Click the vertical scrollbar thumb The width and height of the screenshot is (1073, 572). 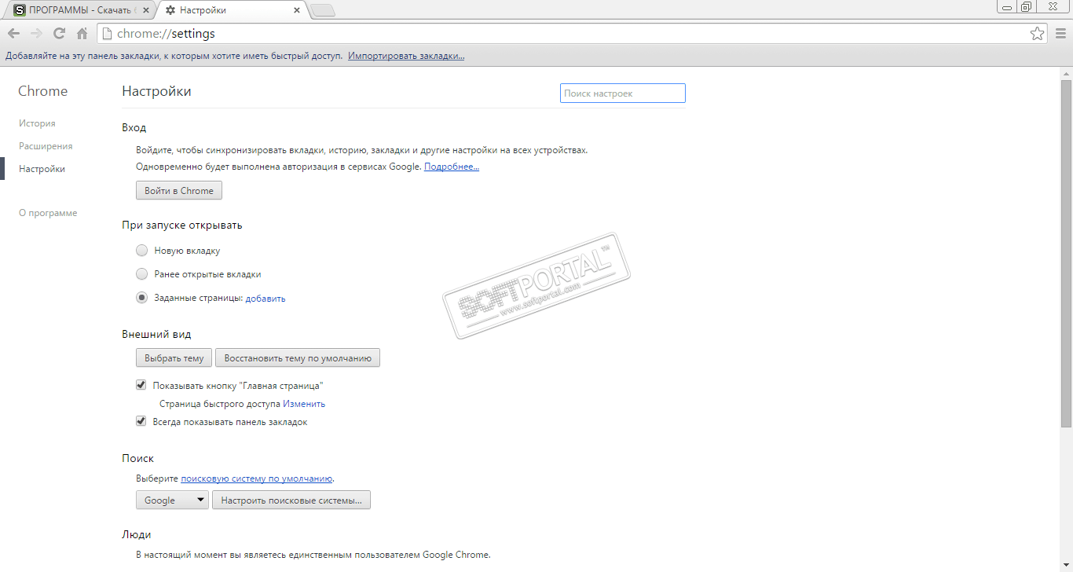pyautogui.click(x=1066, y=252)
